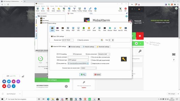
Task: Confirm session with OK button
Action: (83, 75)
